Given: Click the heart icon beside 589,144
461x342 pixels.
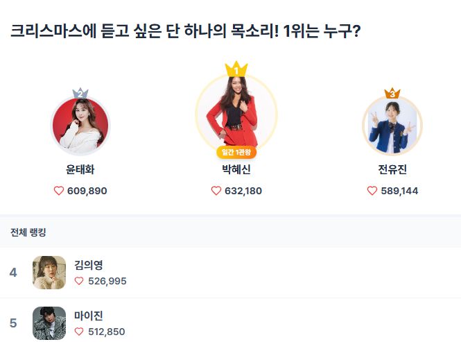Looking at the screenshot, I should [x=372, y=191].
